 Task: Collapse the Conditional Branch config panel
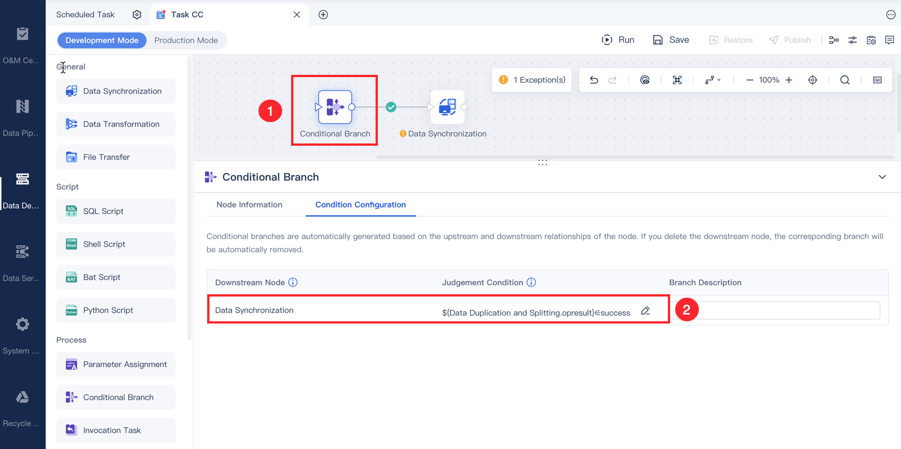(882, 177)
